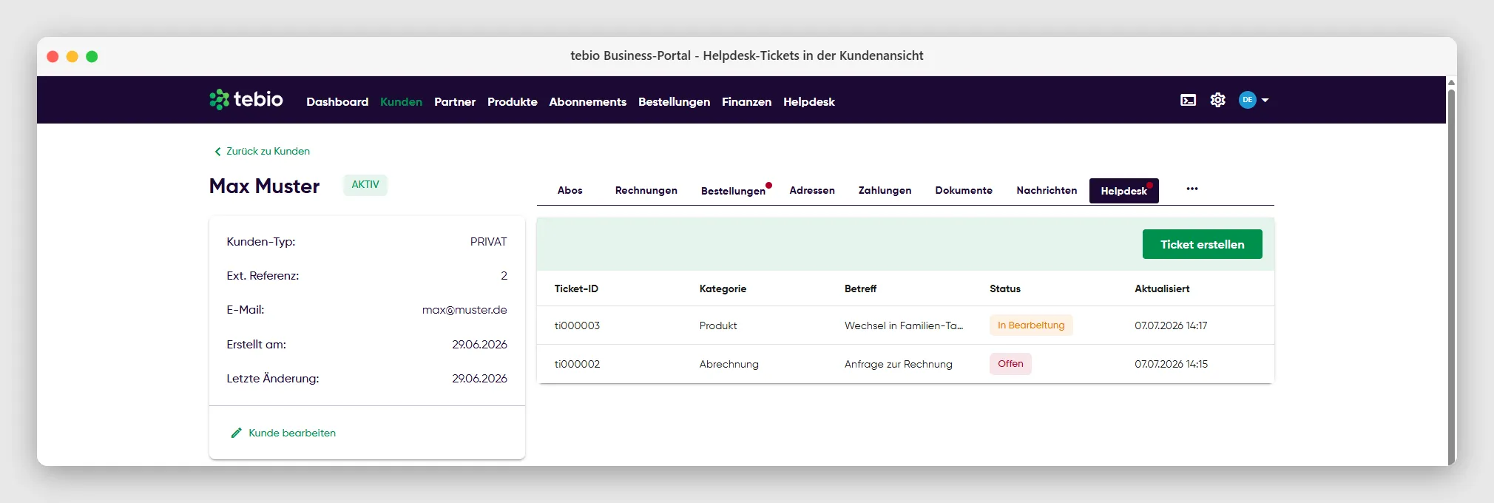This screenshot has width=1494, height=503.
Task: Click subject Wechsel in Familien-Ta...
Action: pyautogui.click(x=904, y=325)
